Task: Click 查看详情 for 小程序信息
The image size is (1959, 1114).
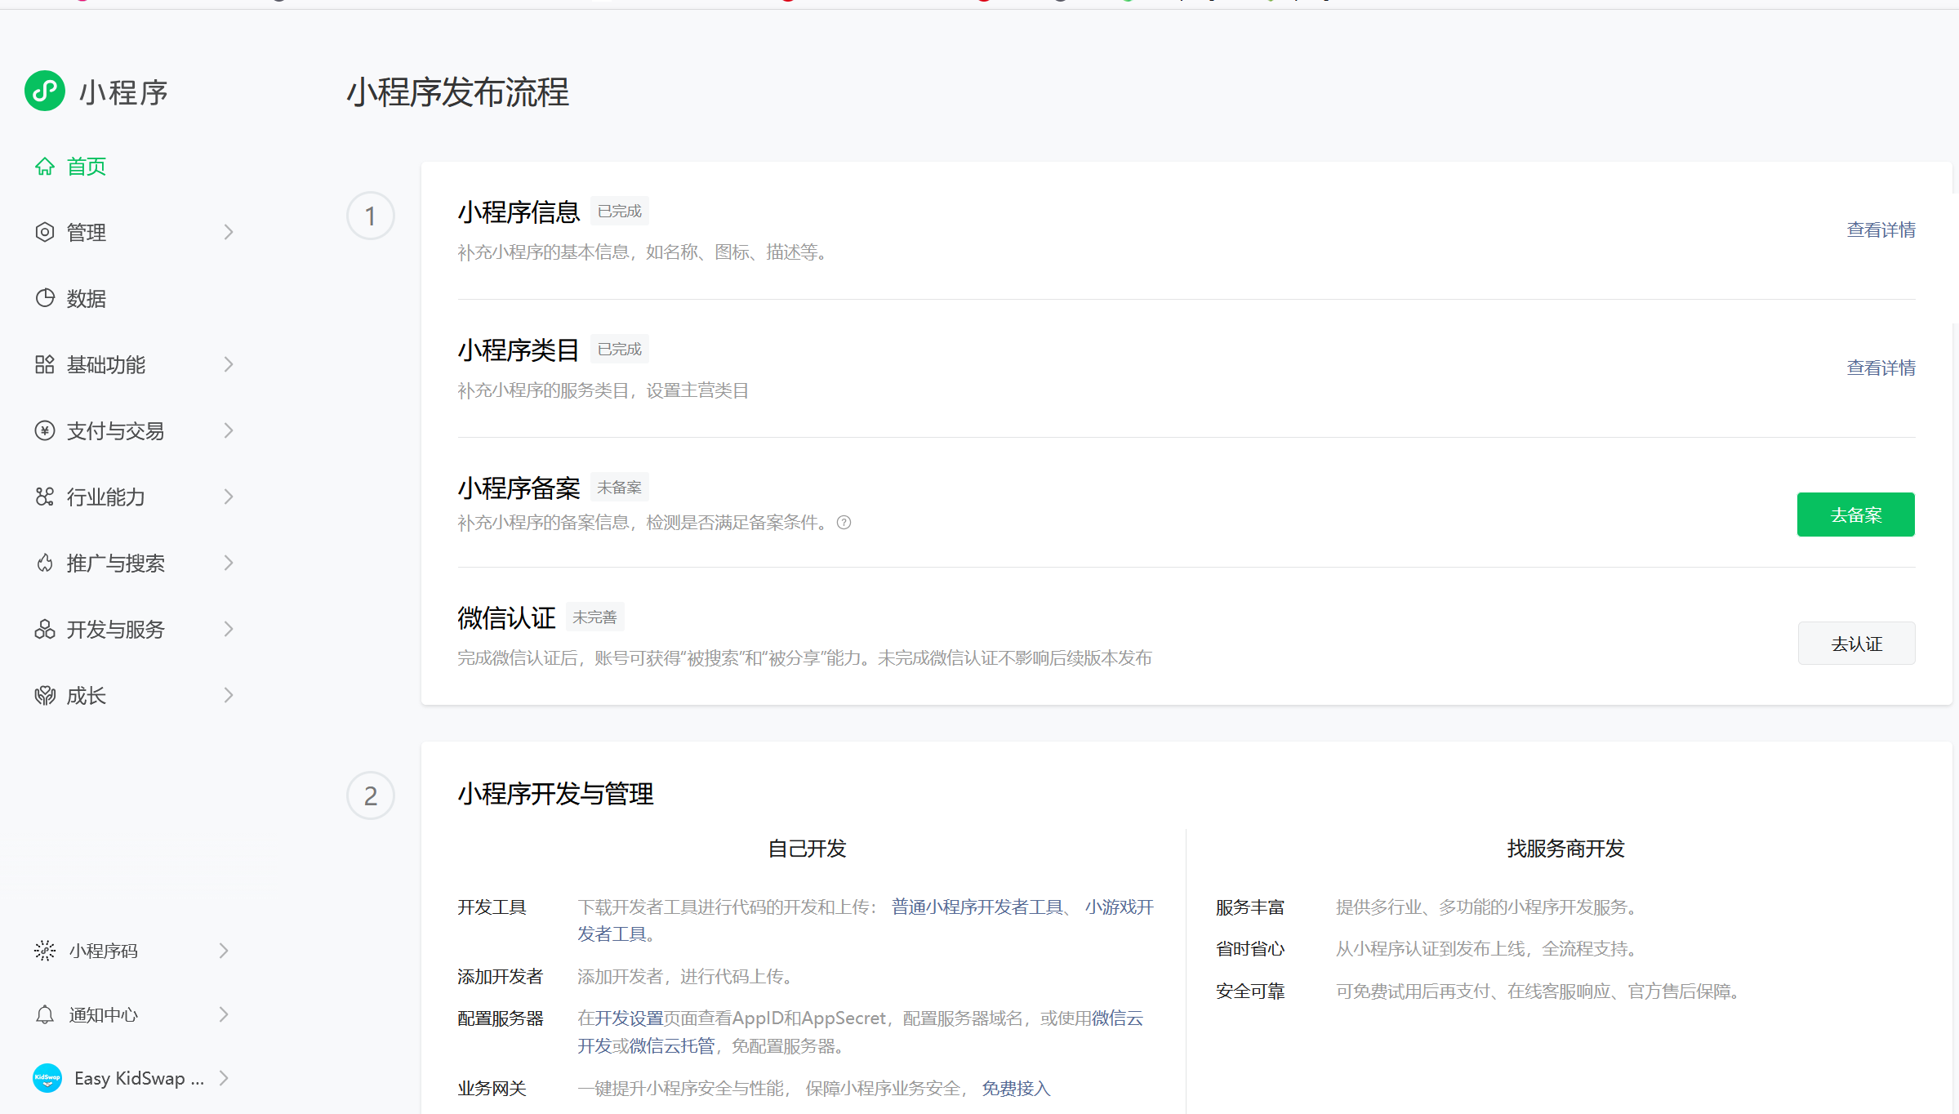Action: tap(1881, 230)
